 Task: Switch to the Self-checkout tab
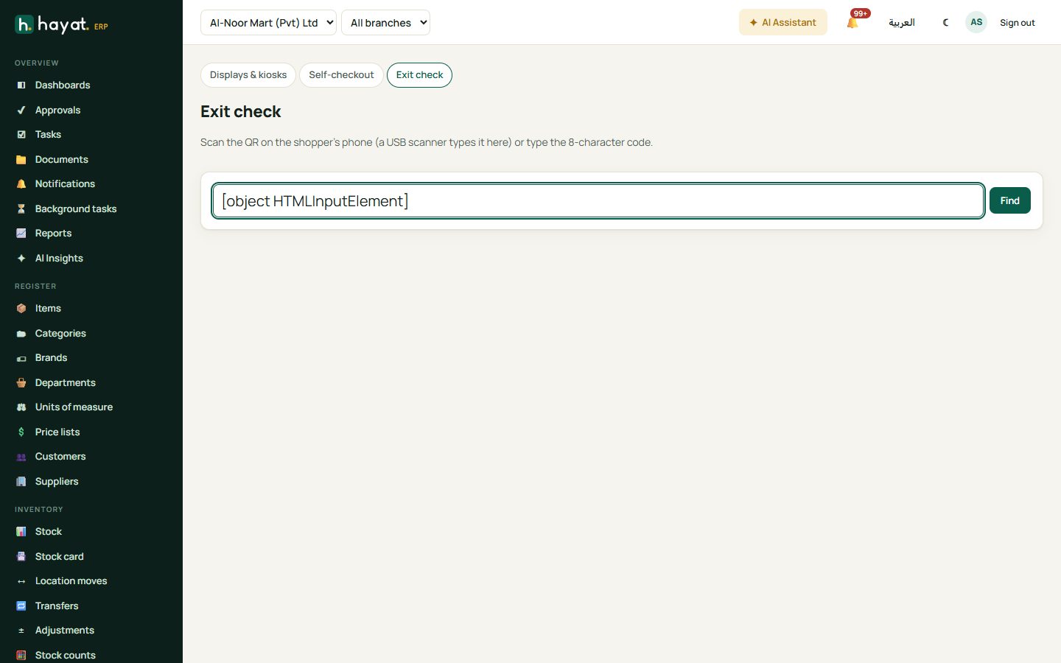pos(341,75)
